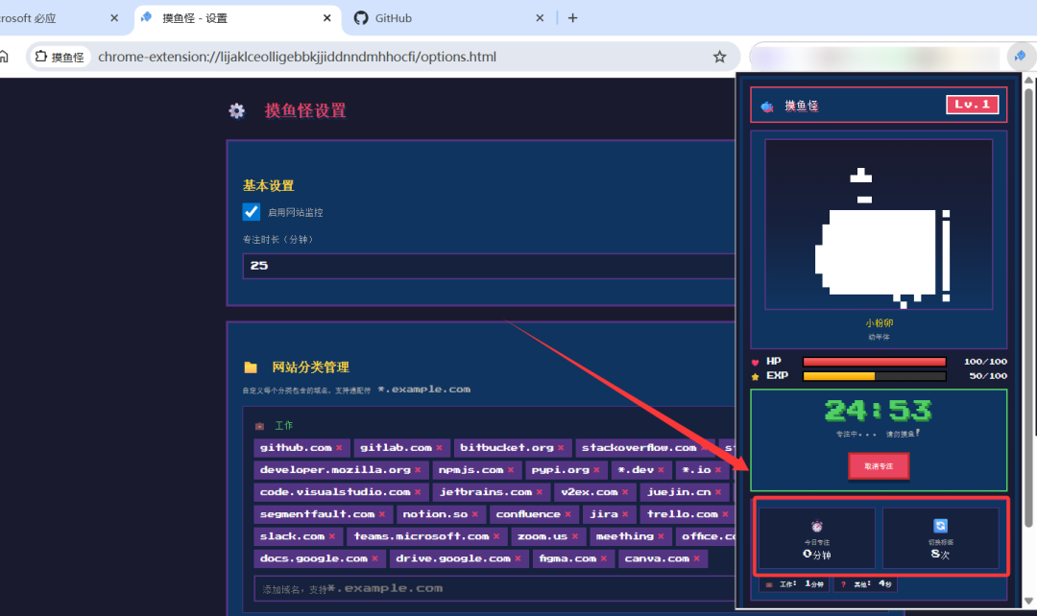
Task: Remove jira tag with its x
Action: point(625,514)
